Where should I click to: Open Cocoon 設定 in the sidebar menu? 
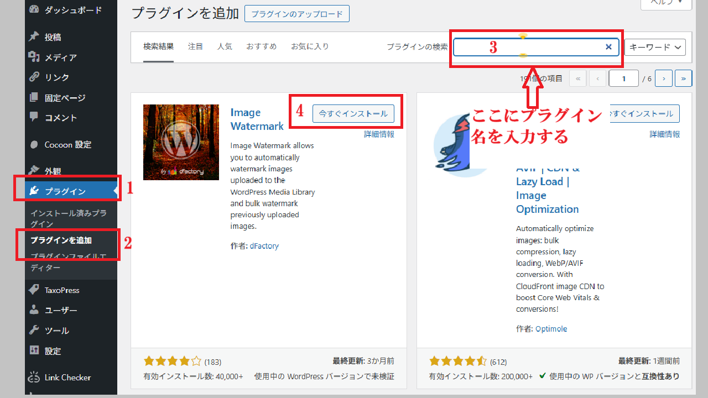[x=68, y=145]
